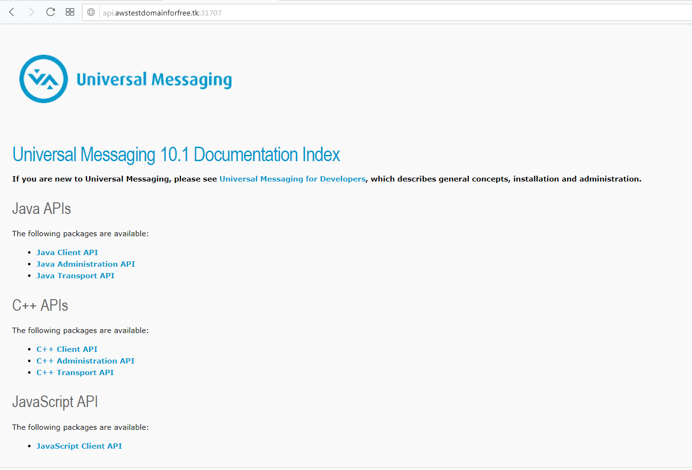Go forward to the next page
Image resolution: width=692 pixels, height=470 pixels.
click(31, 12)
